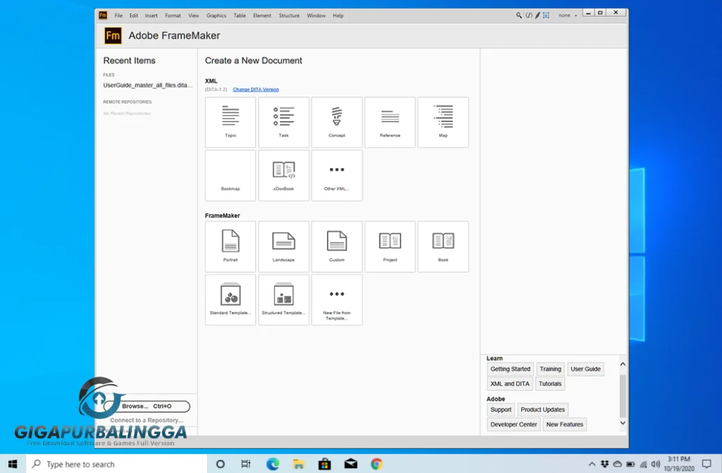Open the File menu
This screenshot has width=722, height=473.
(x=118, y=15)
